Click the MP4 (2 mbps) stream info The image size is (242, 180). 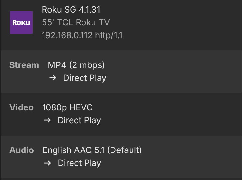point(76,65)
